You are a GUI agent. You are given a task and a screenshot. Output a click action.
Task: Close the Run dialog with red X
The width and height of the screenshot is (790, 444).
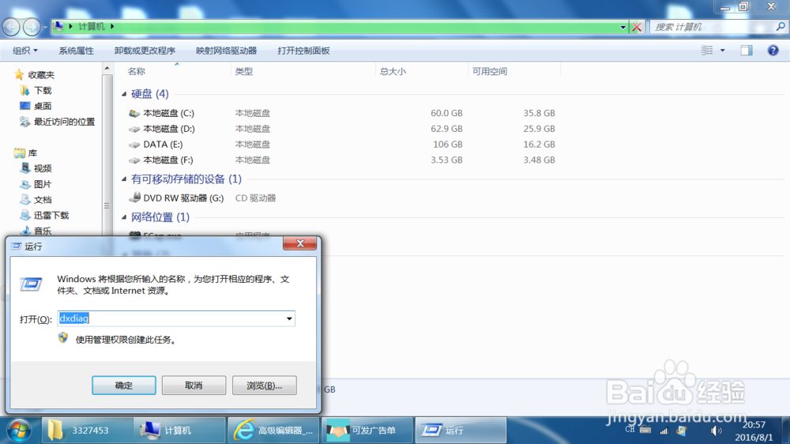click(x=299, y=243)
